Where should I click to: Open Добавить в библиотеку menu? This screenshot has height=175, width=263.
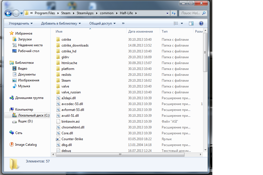61,23
